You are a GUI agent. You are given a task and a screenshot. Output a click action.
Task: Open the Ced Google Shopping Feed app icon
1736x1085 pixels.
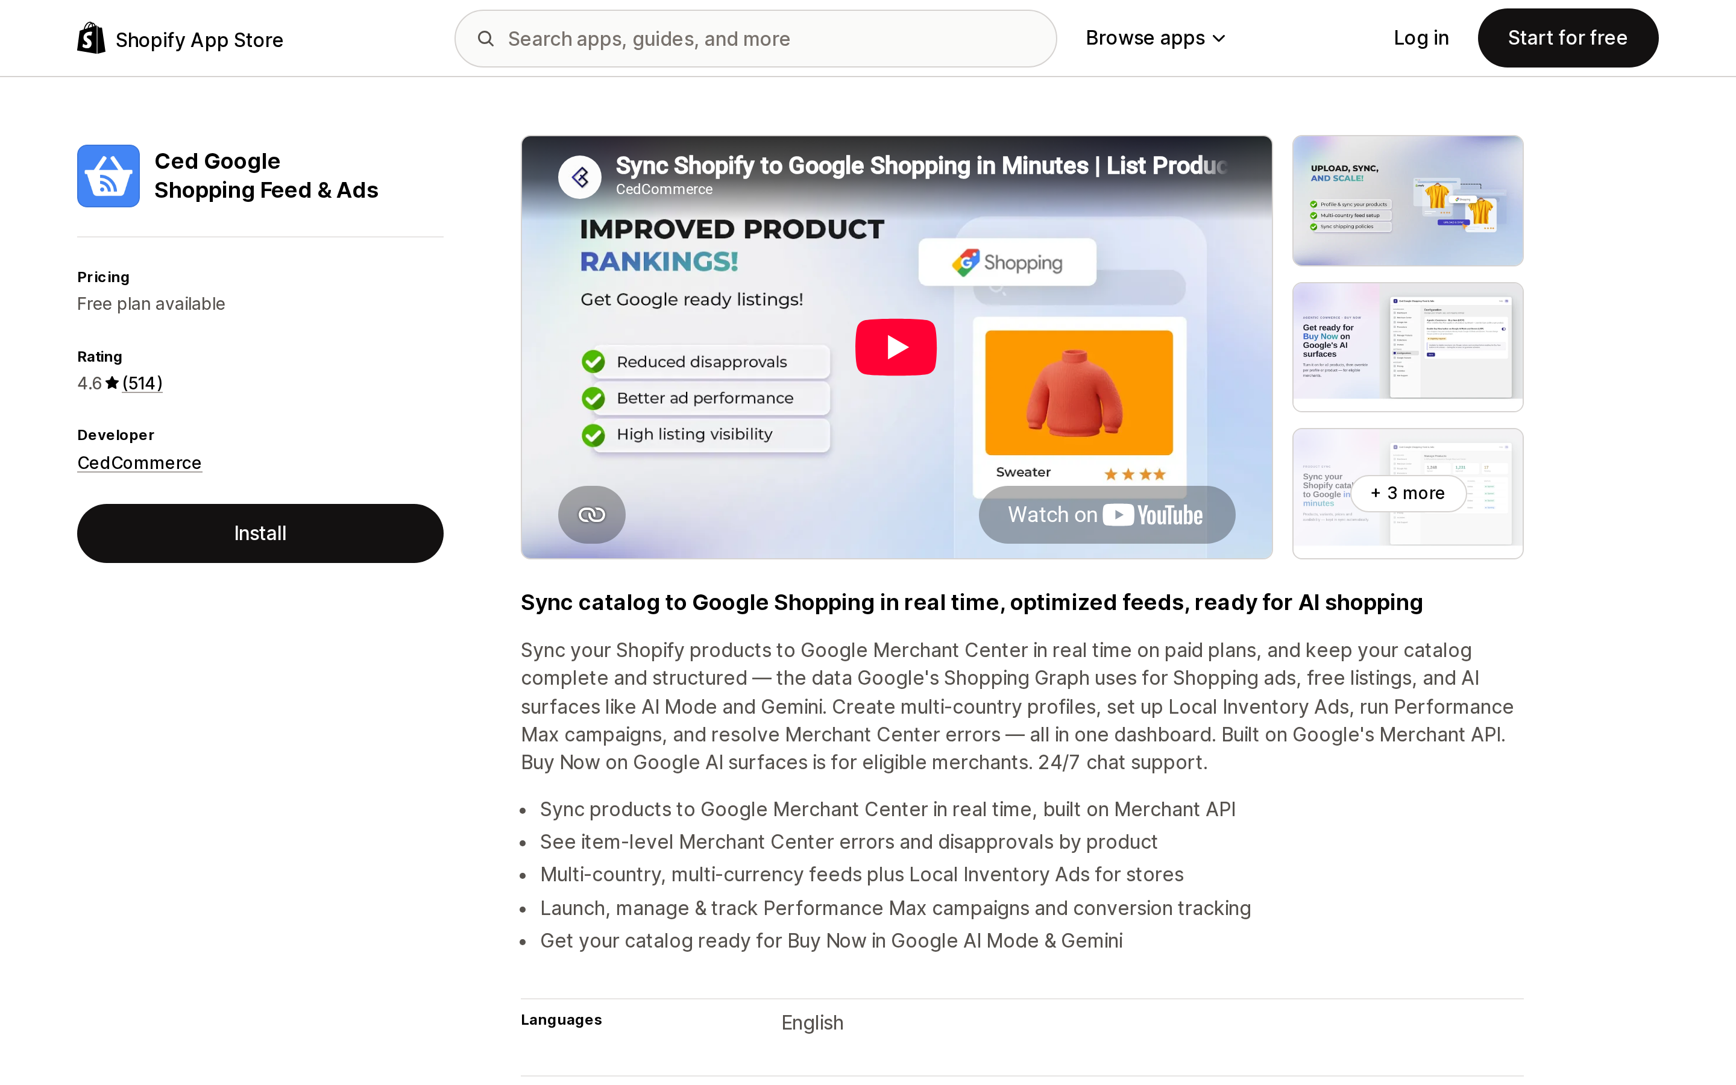[x=108, y=176]
